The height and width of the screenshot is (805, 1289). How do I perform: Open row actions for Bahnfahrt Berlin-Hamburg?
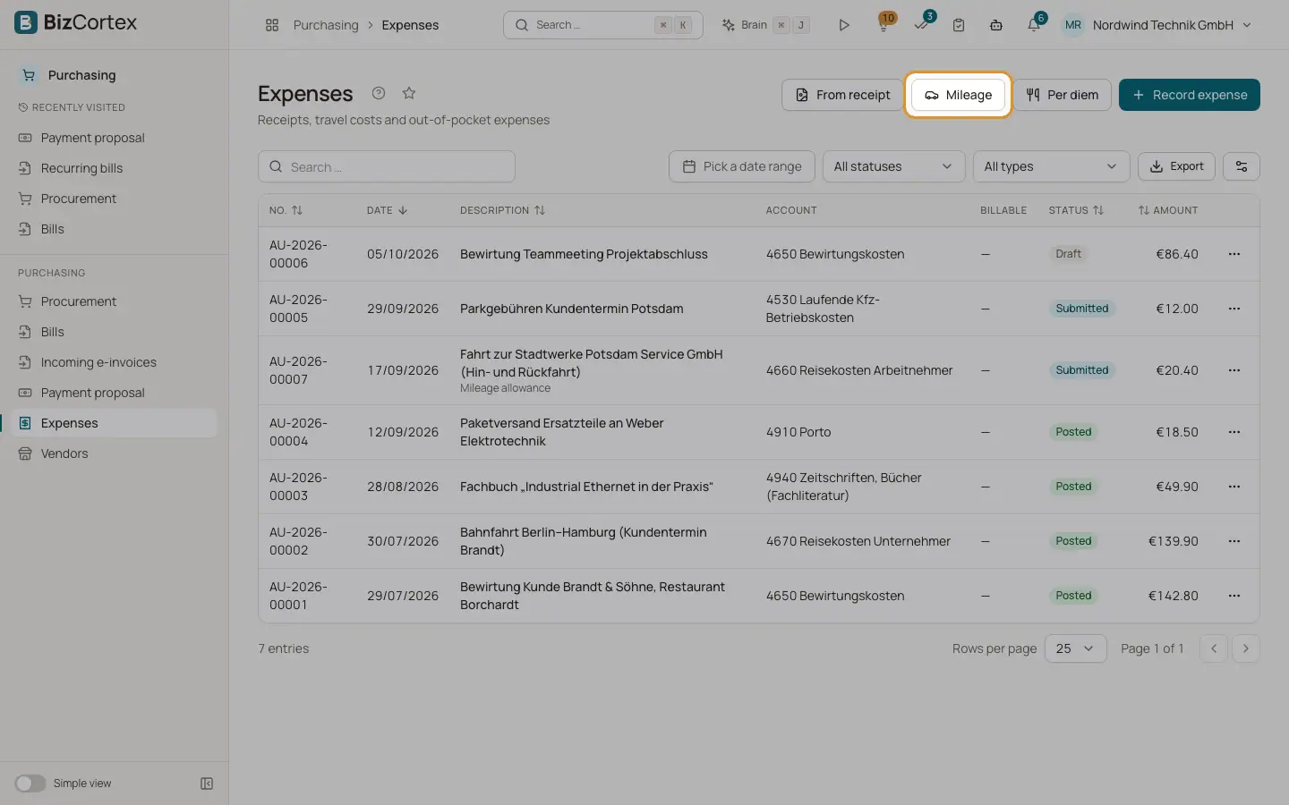click(1234, 541)
